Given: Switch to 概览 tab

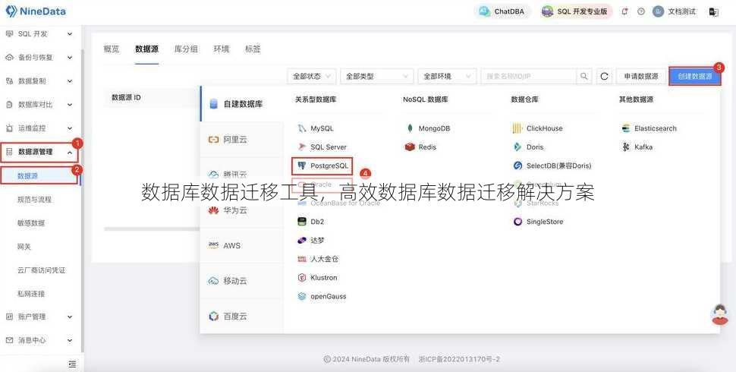Looking at the screenshot, I should (x=112, y=49).
